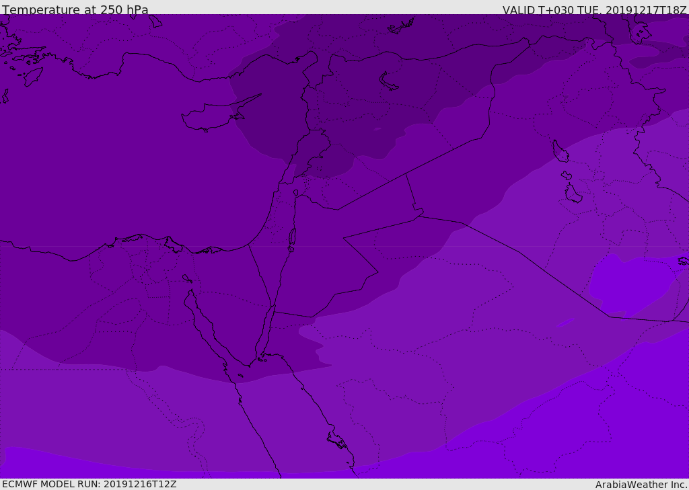This screenshot has width=689, height=490.
Task: Click the 'ECMWF MODEL RUN: 20191216T12Z' text
Action: coord(89,484)
